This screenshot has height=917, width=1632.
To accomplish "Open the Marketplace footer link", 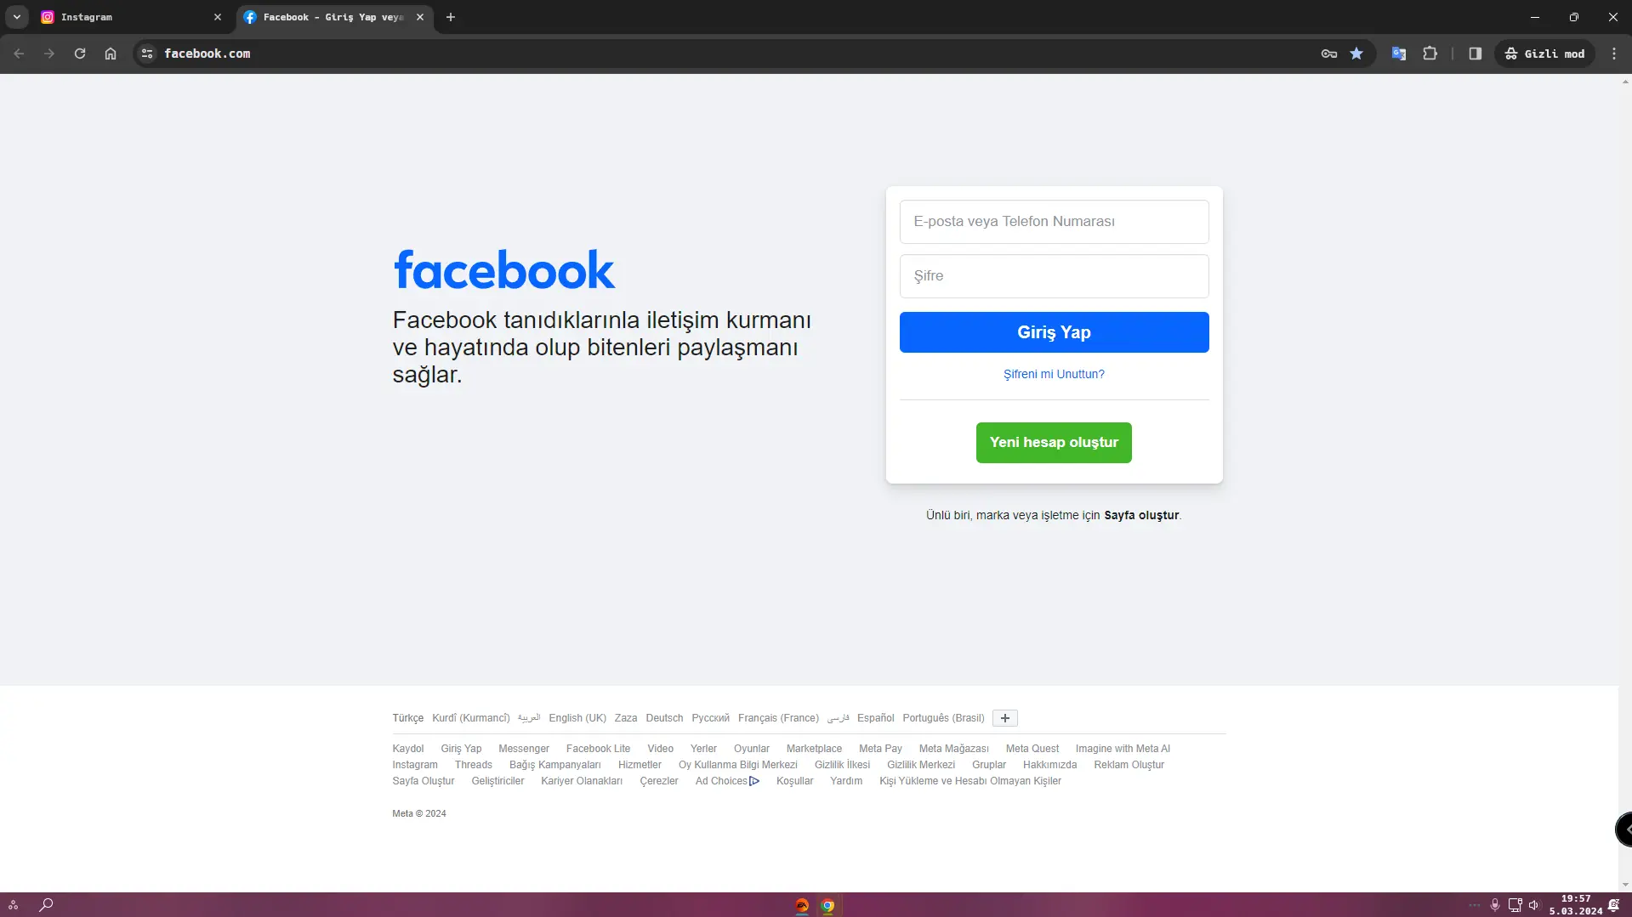I will coord(814,749).
